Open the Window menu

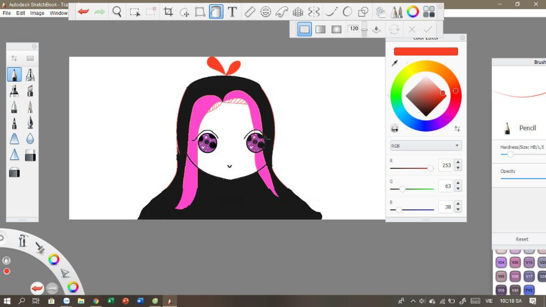59,13
